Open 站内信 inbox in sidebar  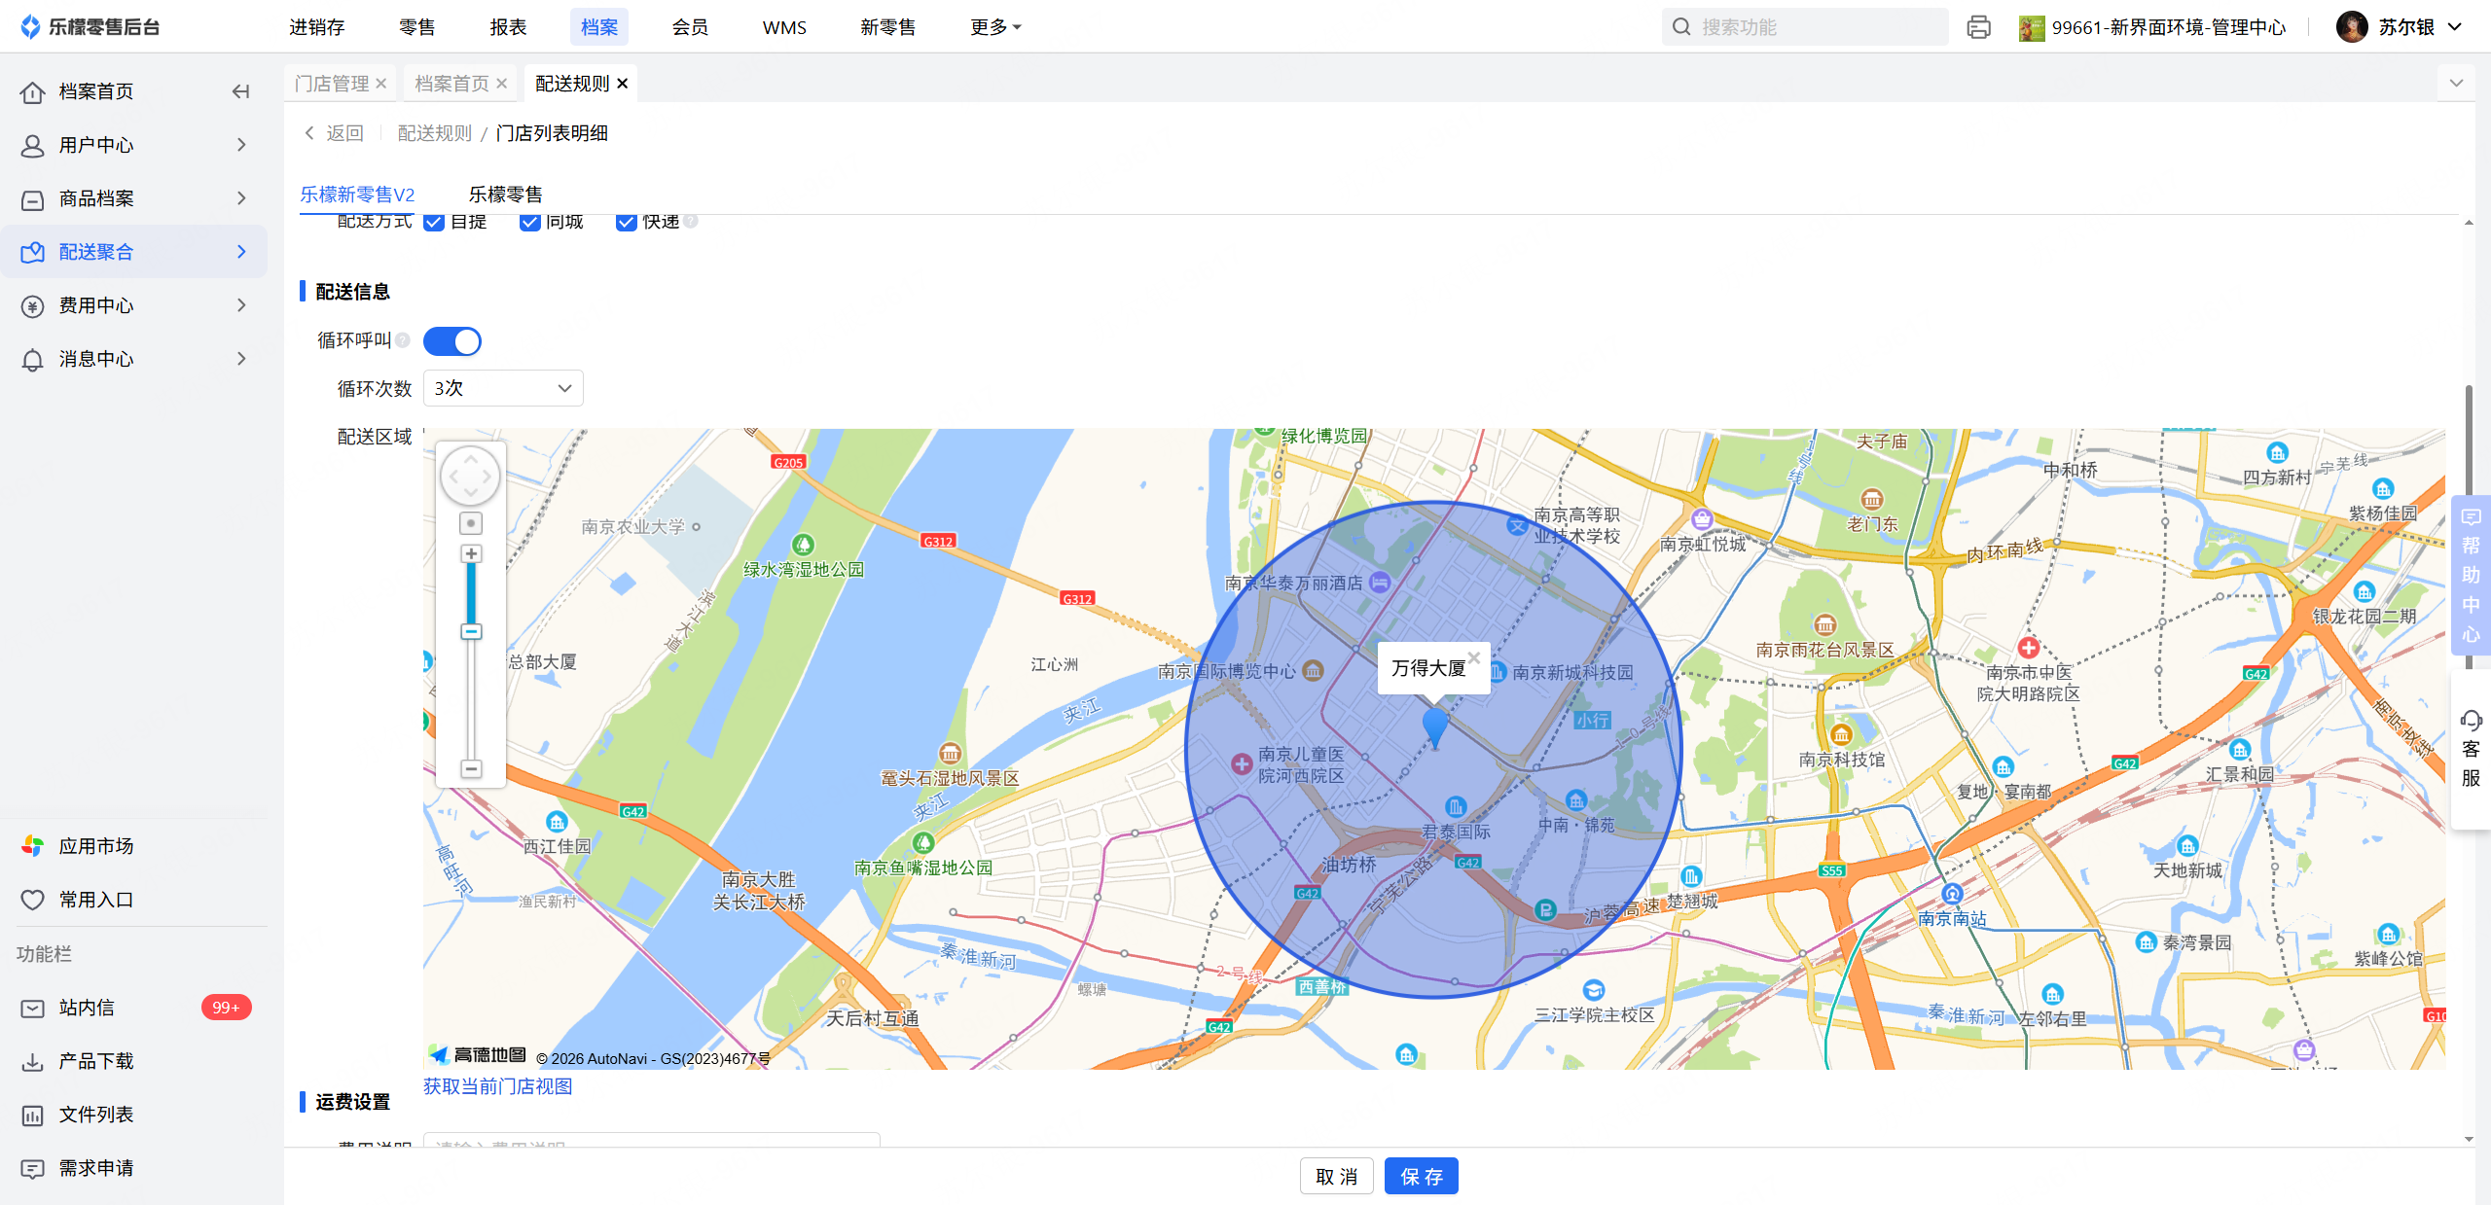87,1008
